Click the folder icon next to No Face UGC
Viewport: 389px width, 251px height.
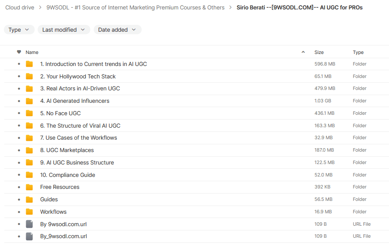coord(29,113)
